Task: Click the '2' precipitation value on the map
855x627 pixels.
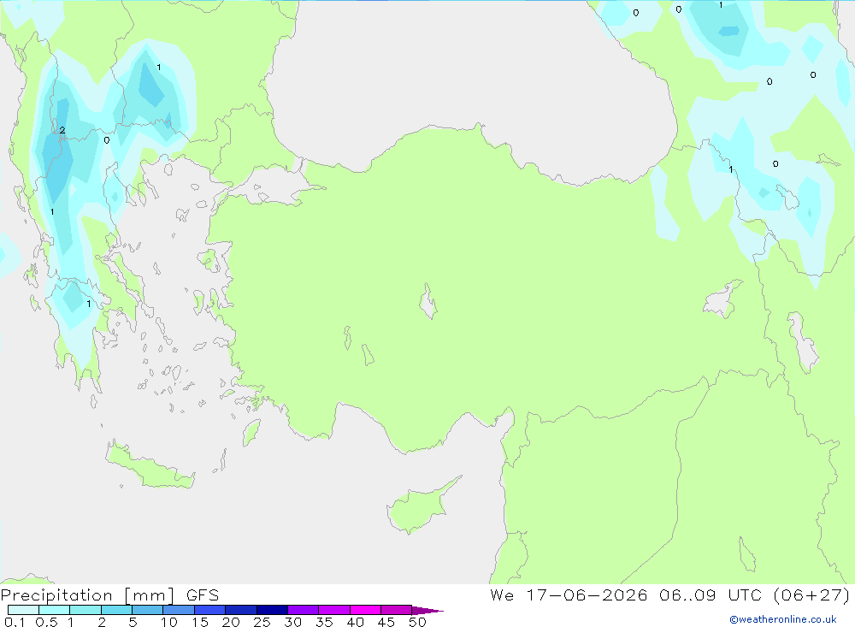Action: tap(62, 130)
